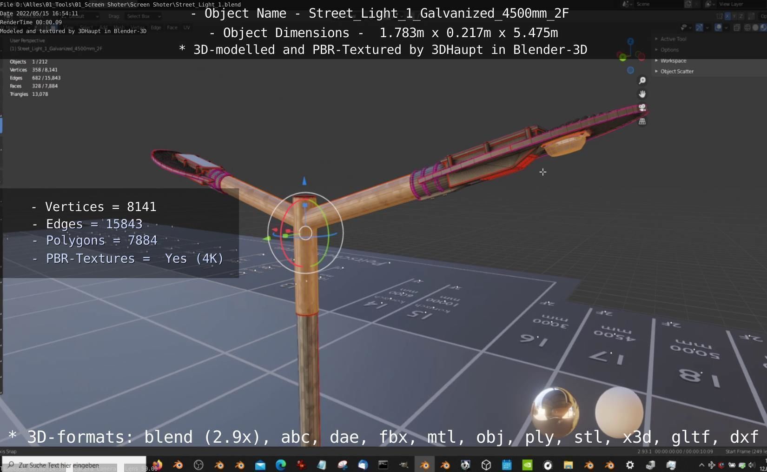
Task: Toggle Z axis mirror button
Action: (x=741, y=16)
